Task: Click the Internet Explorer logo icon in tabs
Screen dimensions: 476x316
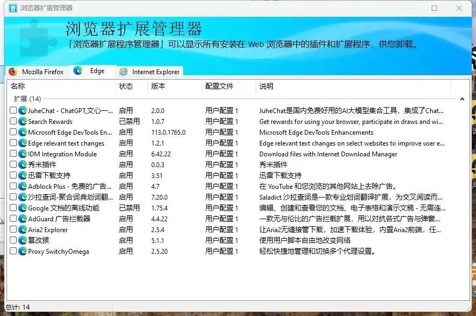Action: (x=124, y=71)
